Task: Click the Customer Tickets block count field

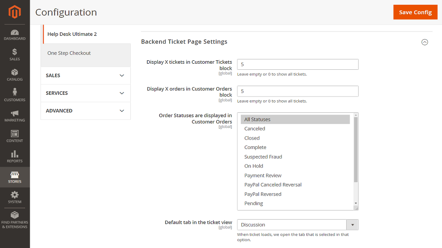Action: pyautogui.click(x=298, y=65)
